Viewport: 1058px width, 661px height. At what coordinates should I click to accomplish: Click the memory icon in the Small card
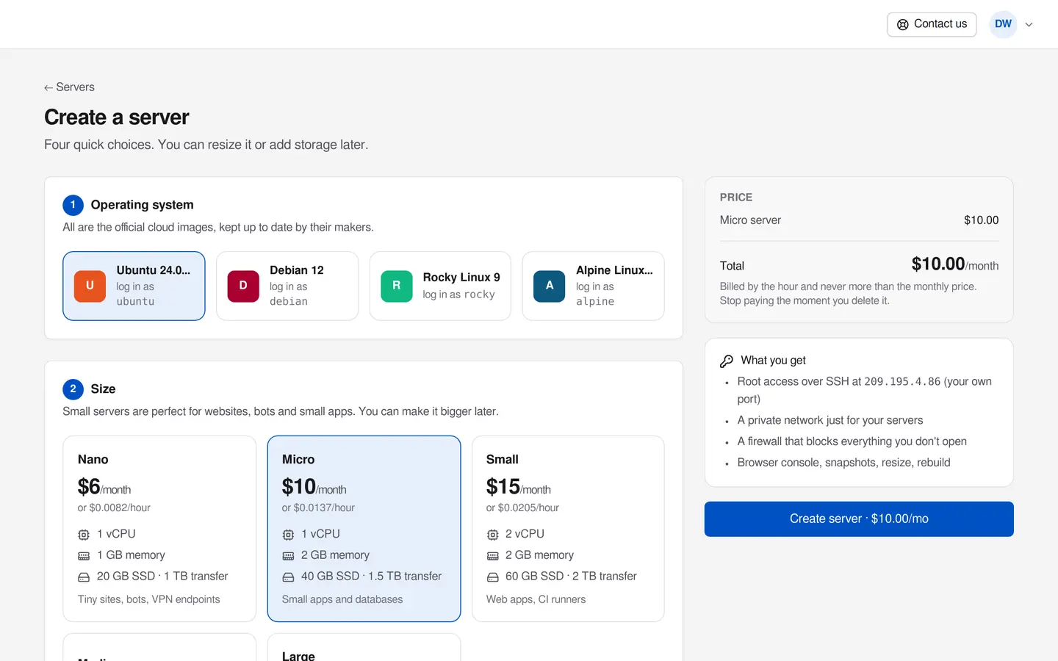click(492, 556)
